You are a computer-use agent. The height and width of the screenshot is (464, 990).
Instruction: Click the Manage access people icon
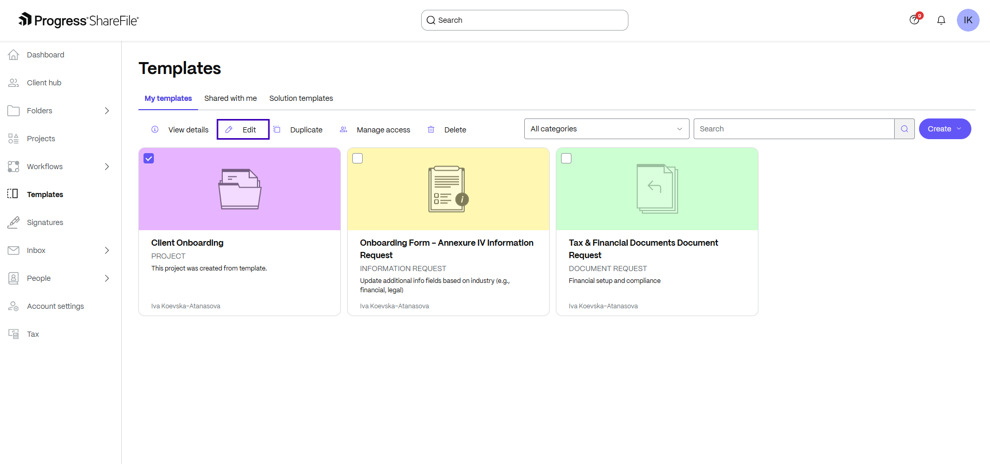coord(343,129)
